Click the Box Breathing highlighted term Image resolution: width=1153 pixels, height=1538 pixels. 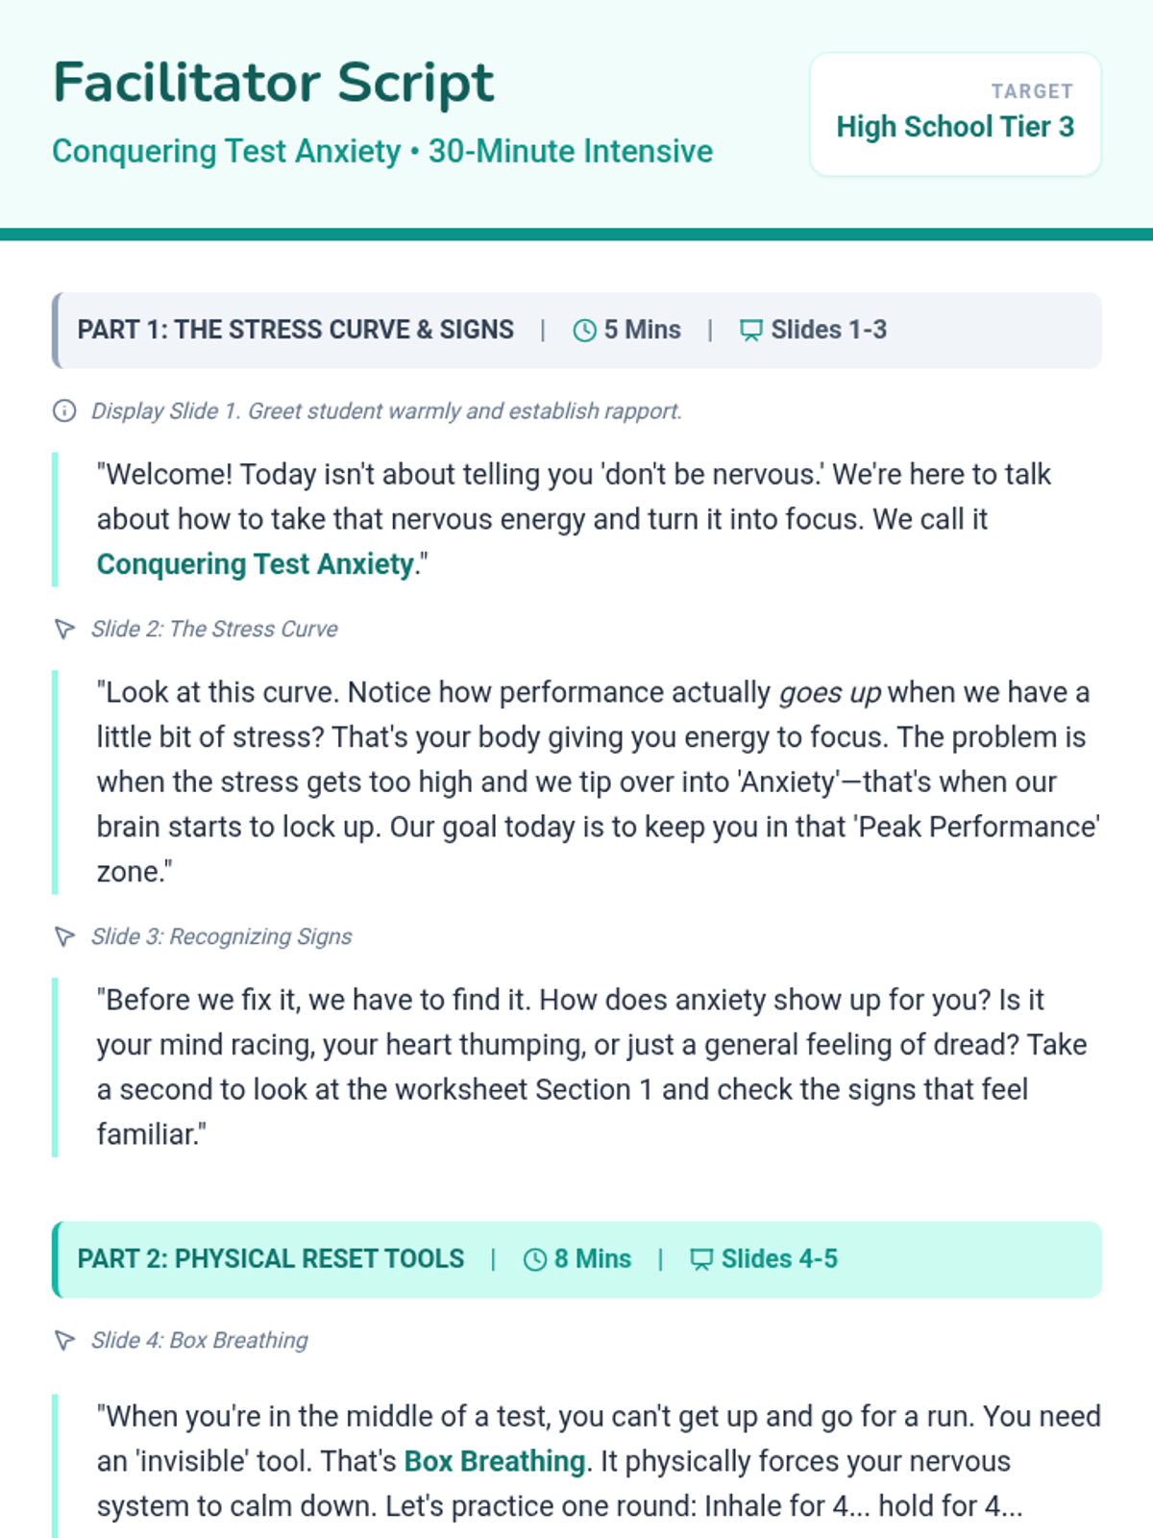pyautogui.click(x=495, y=1461)
